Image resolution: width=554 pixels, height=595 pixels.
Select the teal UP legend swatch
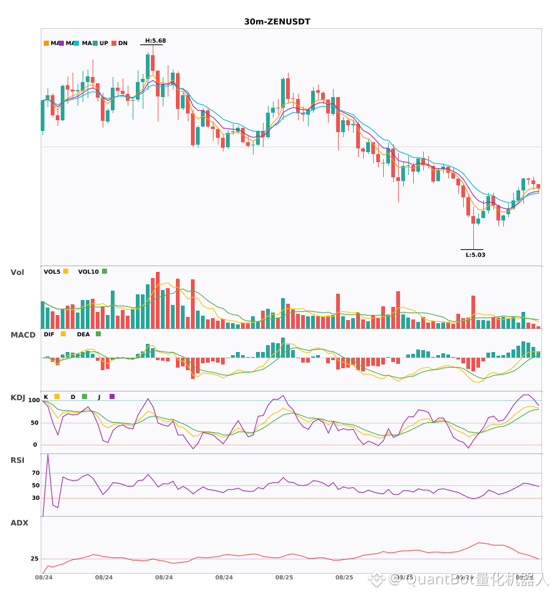pyautogui.click(x=95, y=43)
